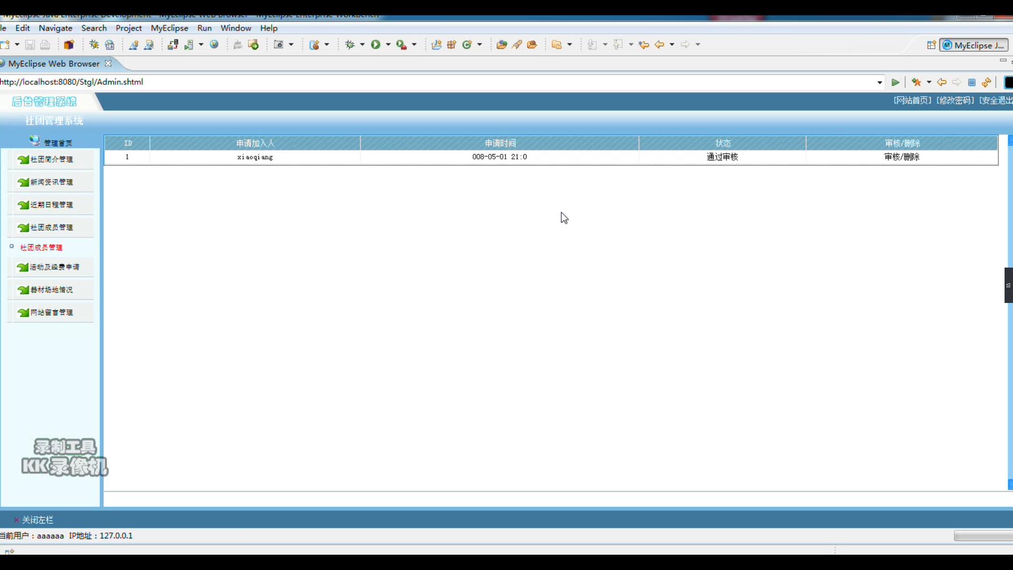Click the Last Edit Location icon
Screen dimensions: 1013x570
pos(644,45)
